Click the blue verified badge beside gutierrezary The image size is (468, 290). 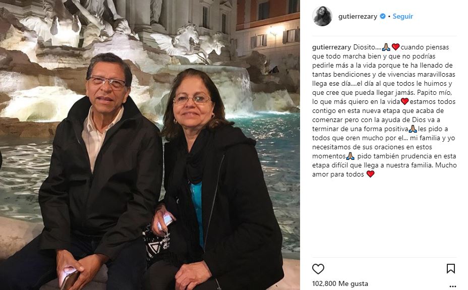383,17
